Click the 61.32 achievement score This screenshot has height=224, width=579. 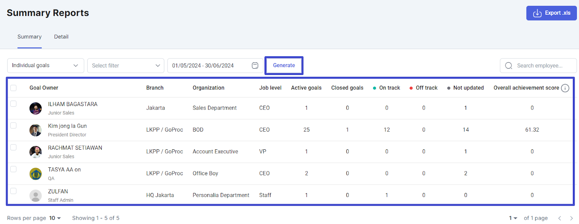532,130
